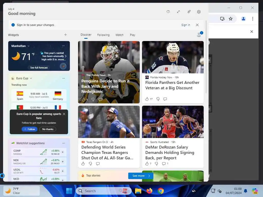Dislike the Florida Panthers article
Screen dimensions: 263x197
tap(158, 99)
